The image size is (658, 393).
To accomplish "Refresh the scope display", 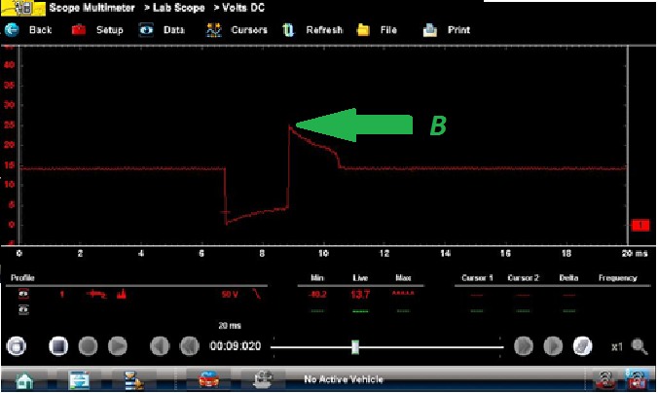I will (313, 30).
